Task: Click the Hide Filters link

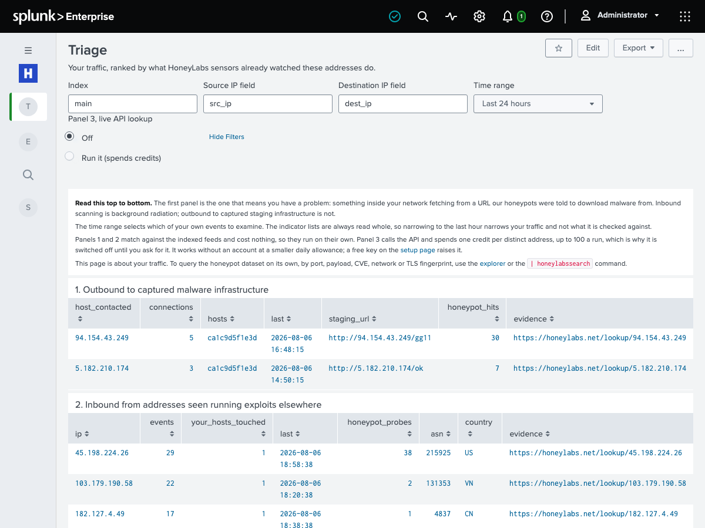Action: tap(227, 137)
